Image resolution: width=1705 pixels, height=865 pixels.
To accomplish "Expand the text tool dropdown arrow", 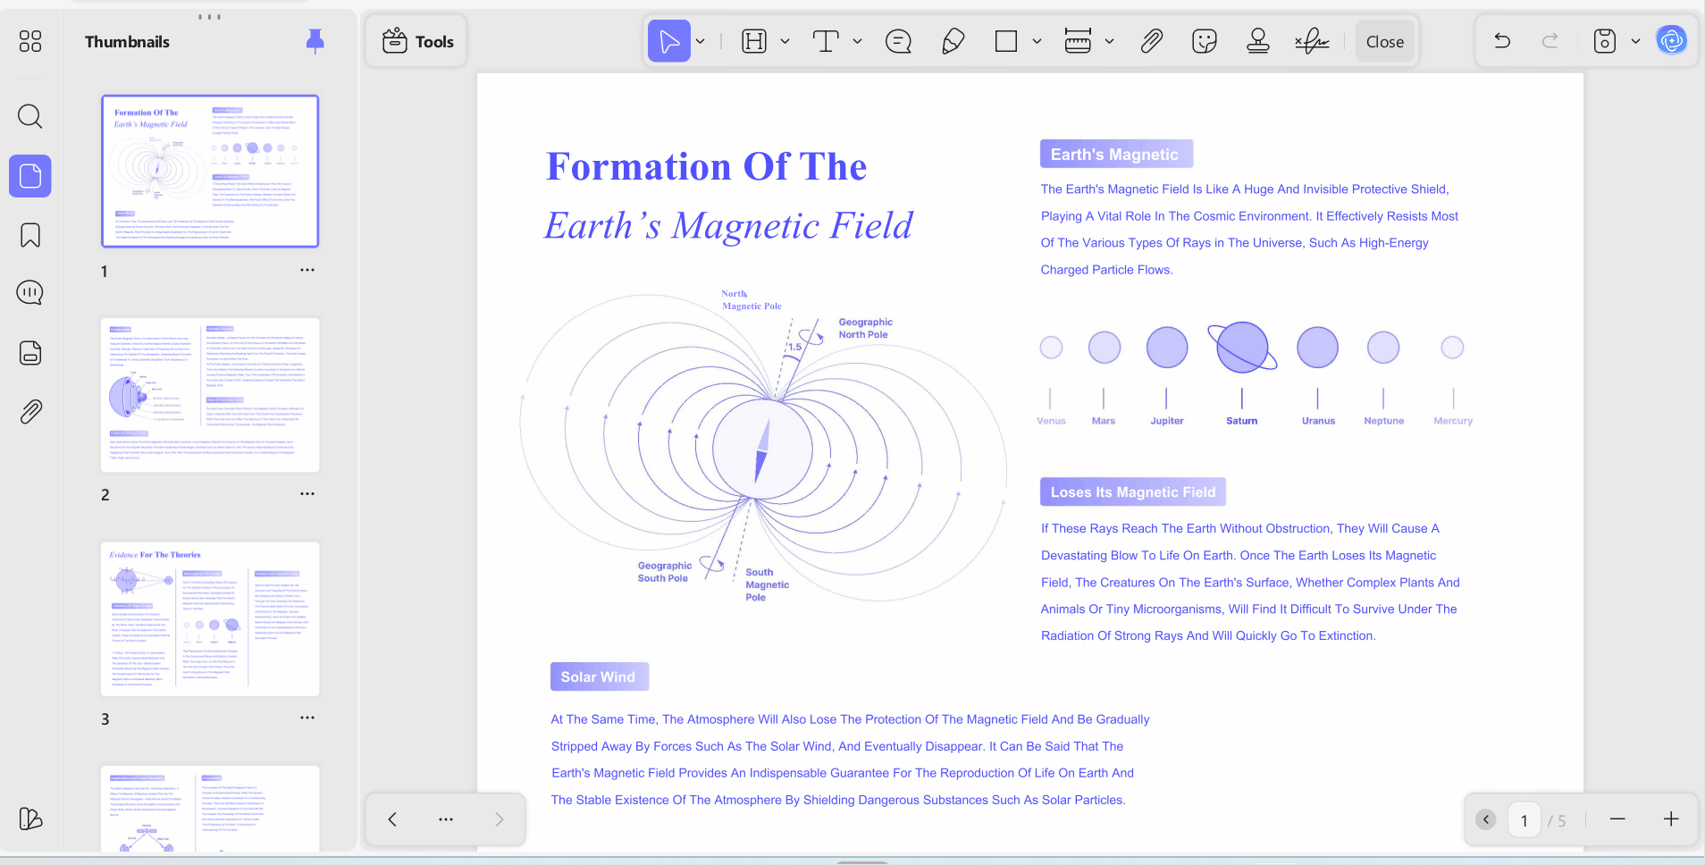I will coord(857,41).
